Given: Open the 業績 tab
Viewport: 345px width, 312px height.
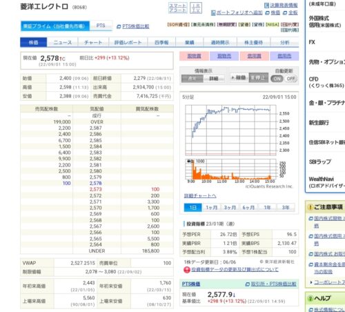Looking at the screenshot, I should [190, 42].
